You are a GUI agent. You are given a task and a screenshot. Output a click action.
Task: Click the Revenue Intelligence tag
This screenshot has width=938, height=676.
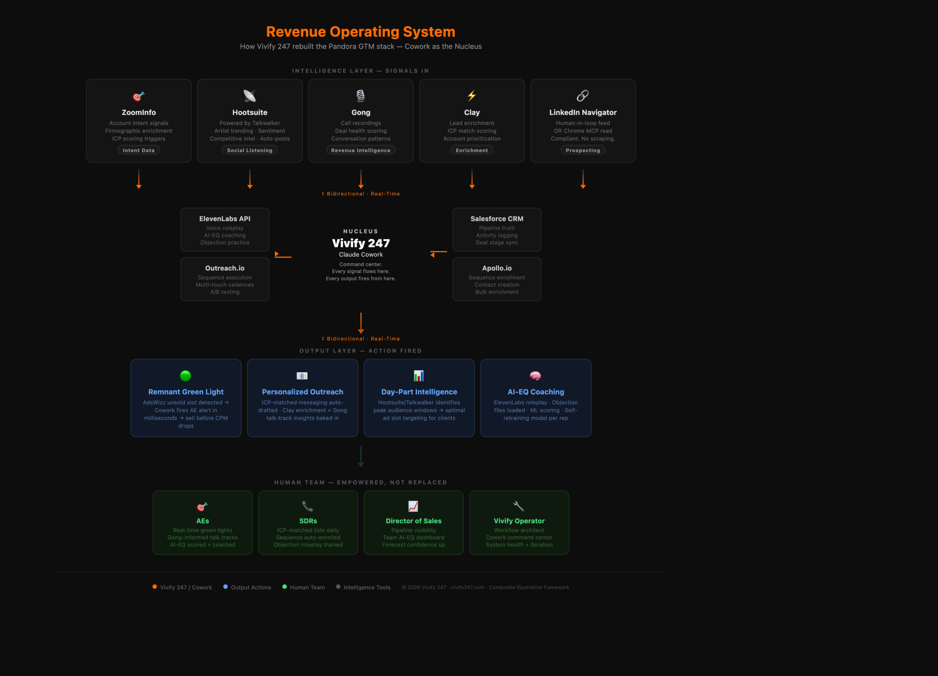(361, 150)
